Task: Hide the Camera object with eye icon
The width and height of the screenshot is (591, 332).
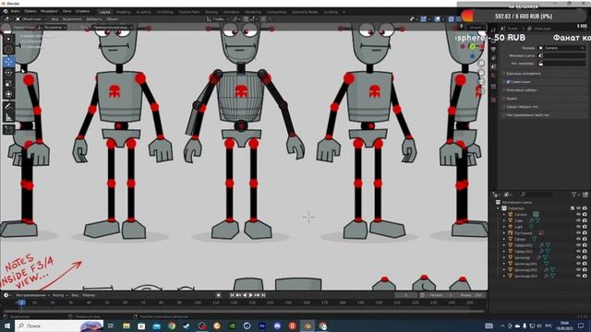Action: coord(579,215)
